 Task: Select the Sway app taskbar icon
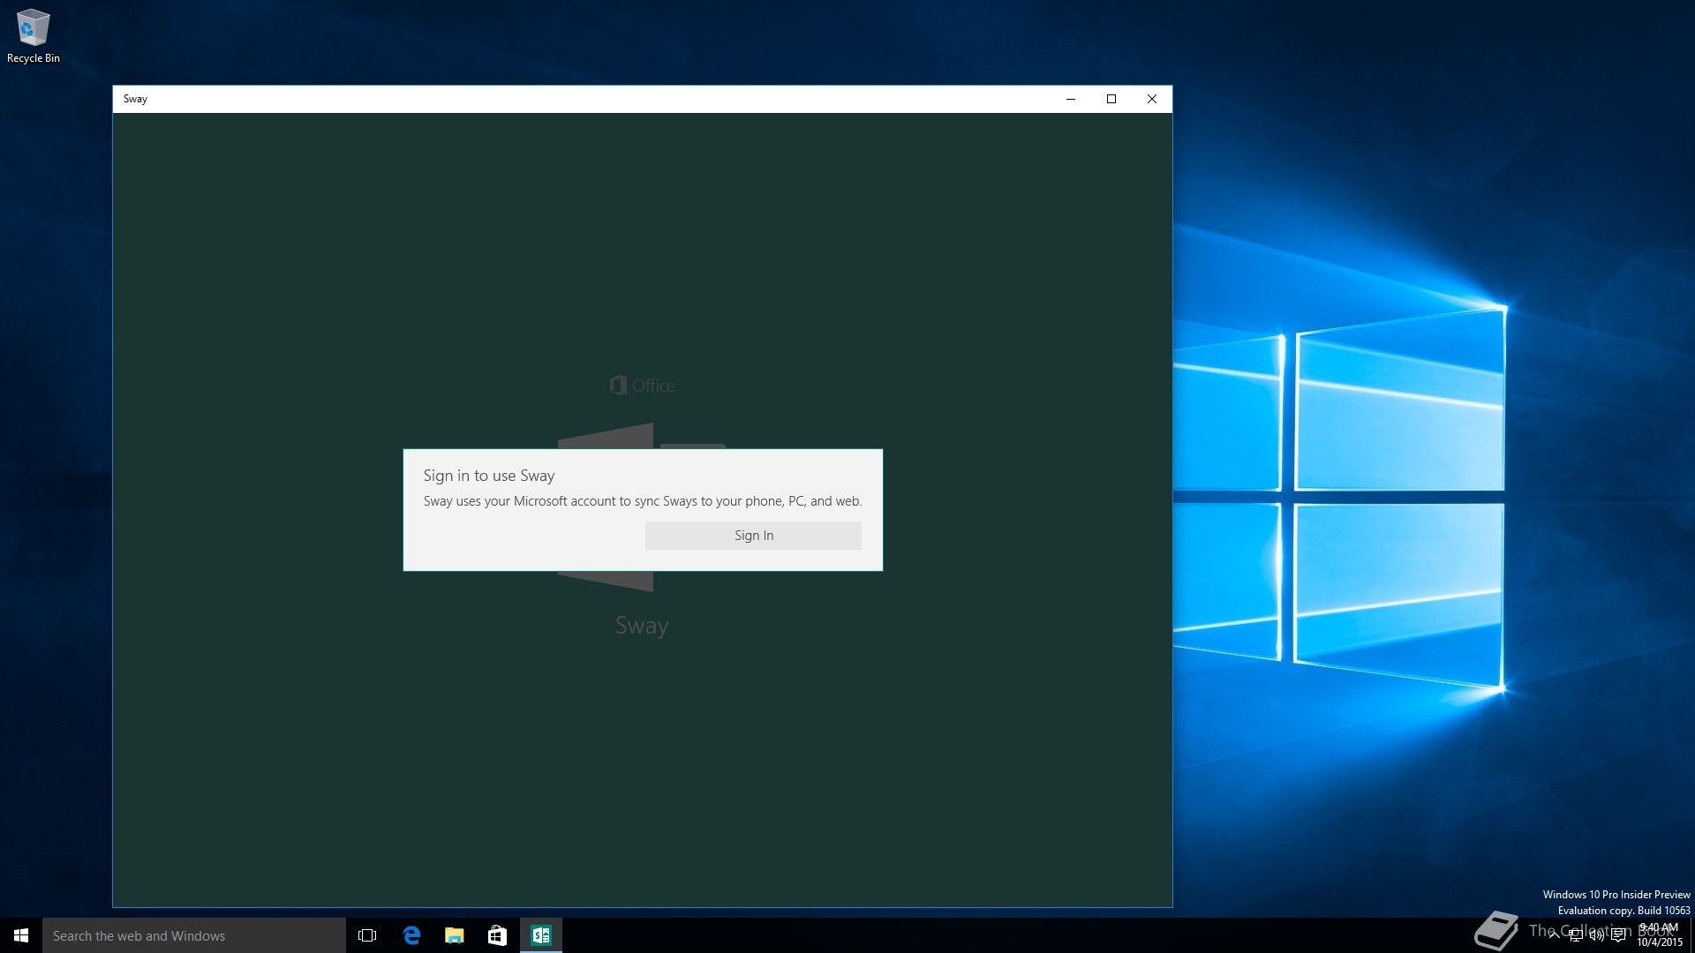pyautogui.click(x=541, y=935)
